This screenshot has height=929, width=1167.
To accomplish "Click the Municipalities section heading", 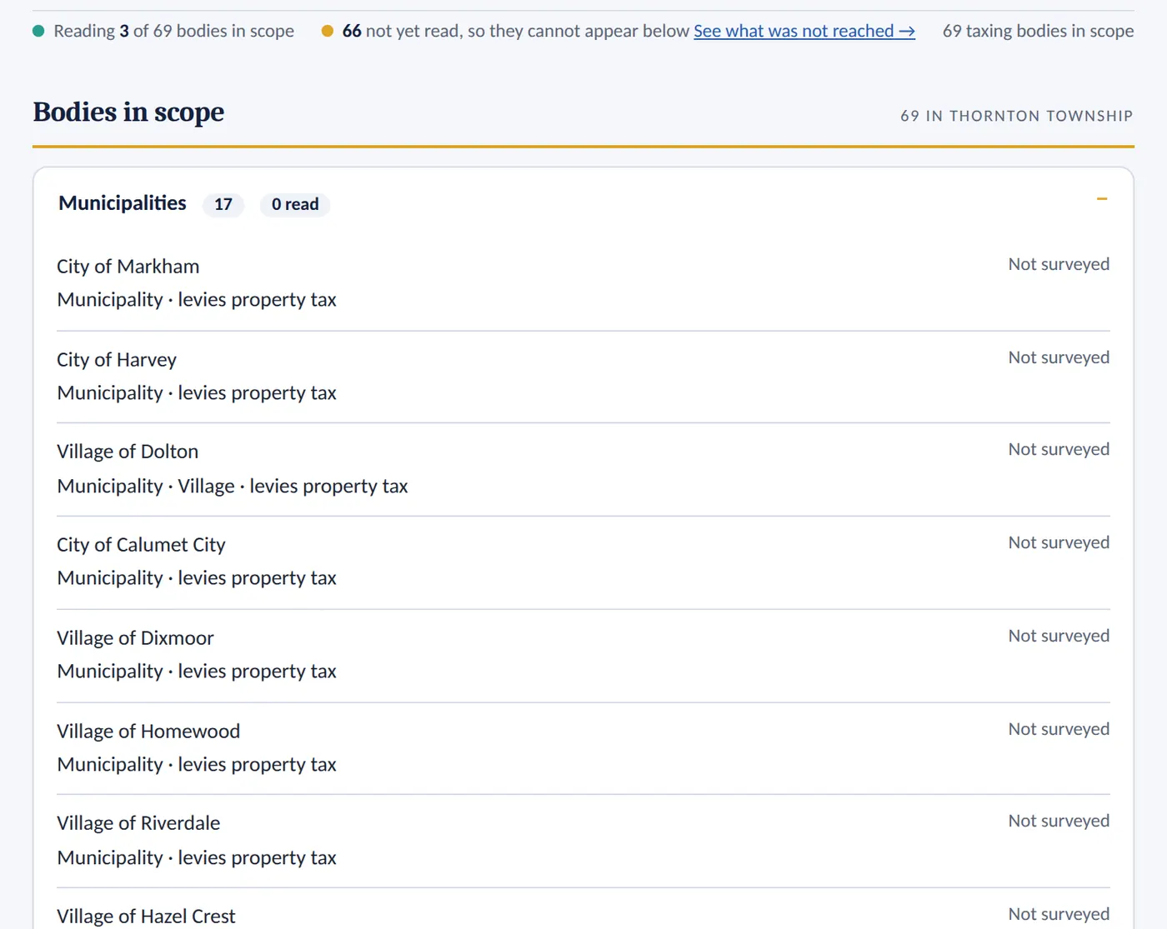I will (x=123, y=203).
